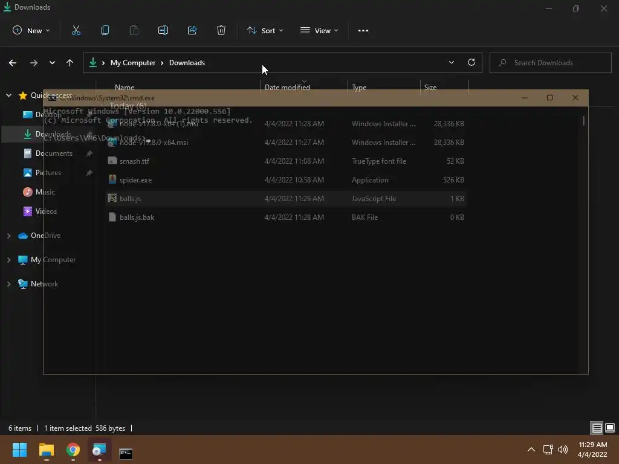Viewport: 619px width, 464px height.
Task: Open File Explorer from taskbar
Action: pyautogui.click(x=46, y=449)
